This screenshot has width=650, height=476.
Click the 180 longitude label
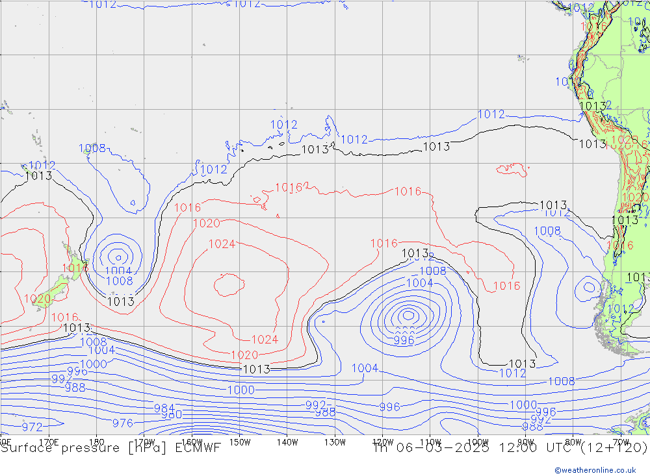click(x=97, y=442)
